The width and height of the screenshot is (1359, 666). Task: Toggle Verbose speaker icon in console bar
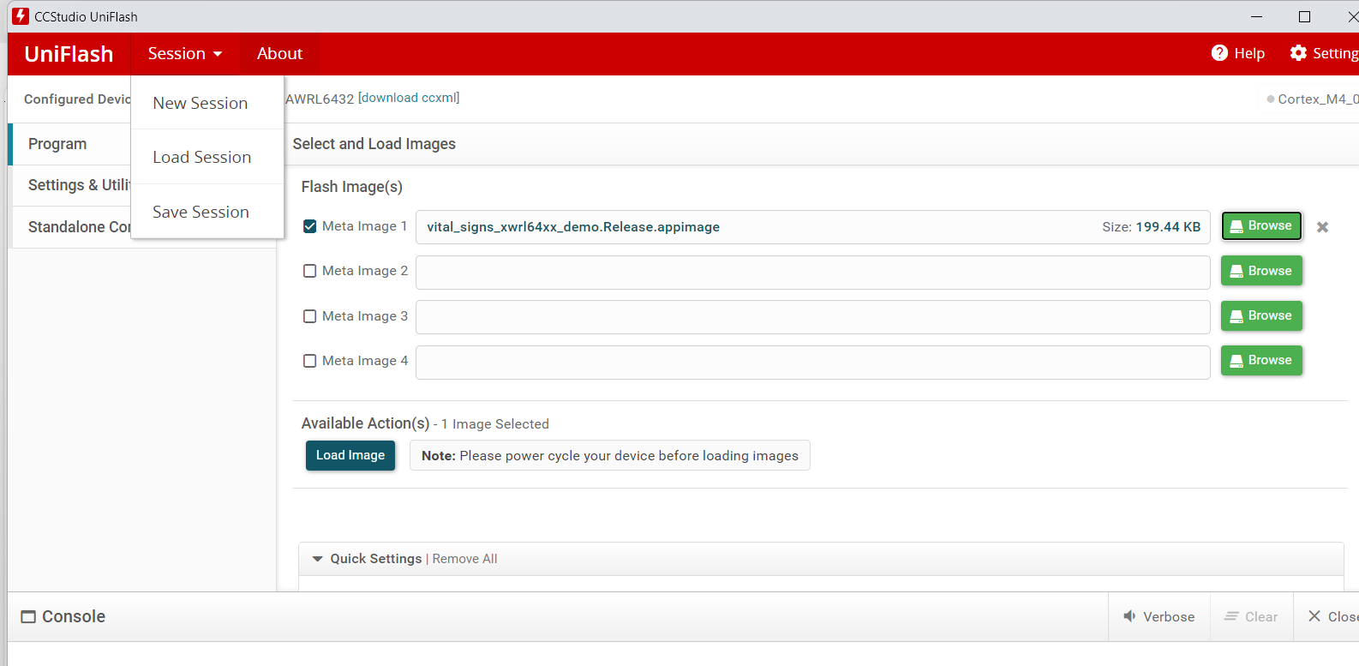pos(1129,616)
